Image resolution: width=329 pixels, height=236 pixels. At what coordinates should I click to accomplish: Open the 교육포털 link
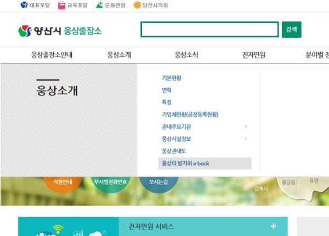coord(73,5)
